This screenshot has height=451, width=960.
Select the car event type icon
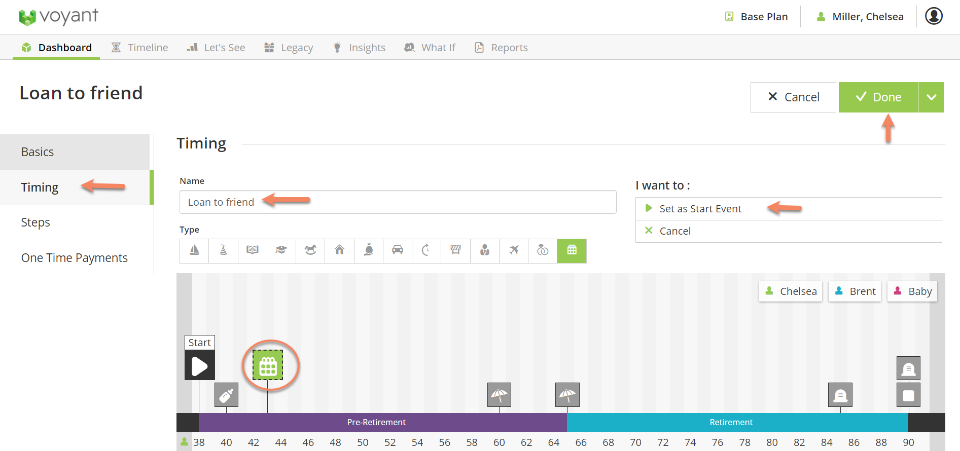[398, 250]
